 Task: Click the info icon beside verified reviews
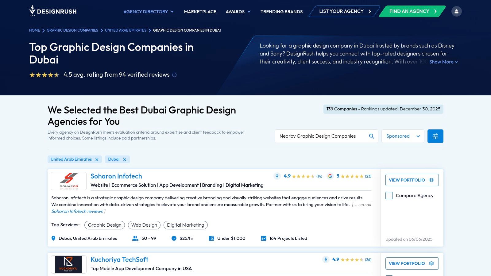click(174, 75)
